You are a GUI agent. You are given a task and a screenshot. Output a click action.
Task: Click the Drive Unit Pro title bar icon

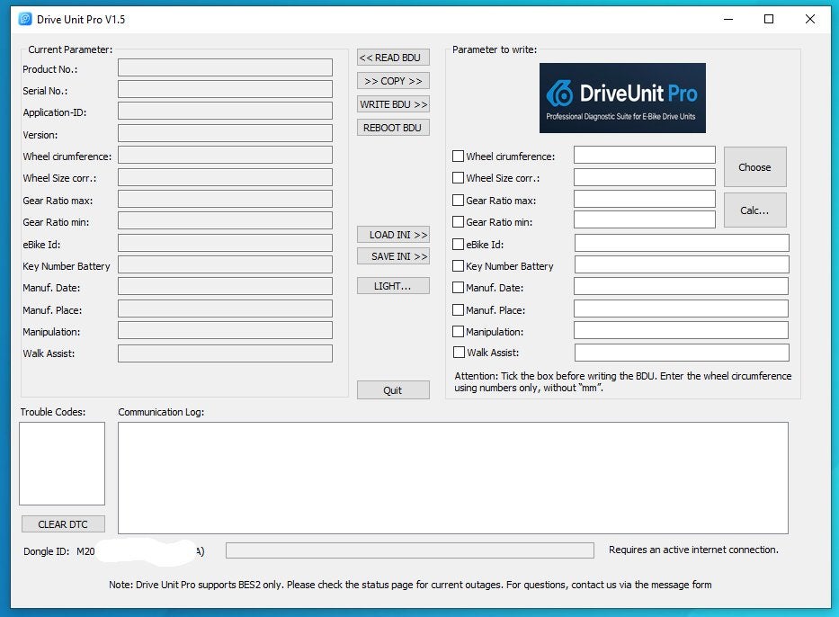(x=25, y=19)
